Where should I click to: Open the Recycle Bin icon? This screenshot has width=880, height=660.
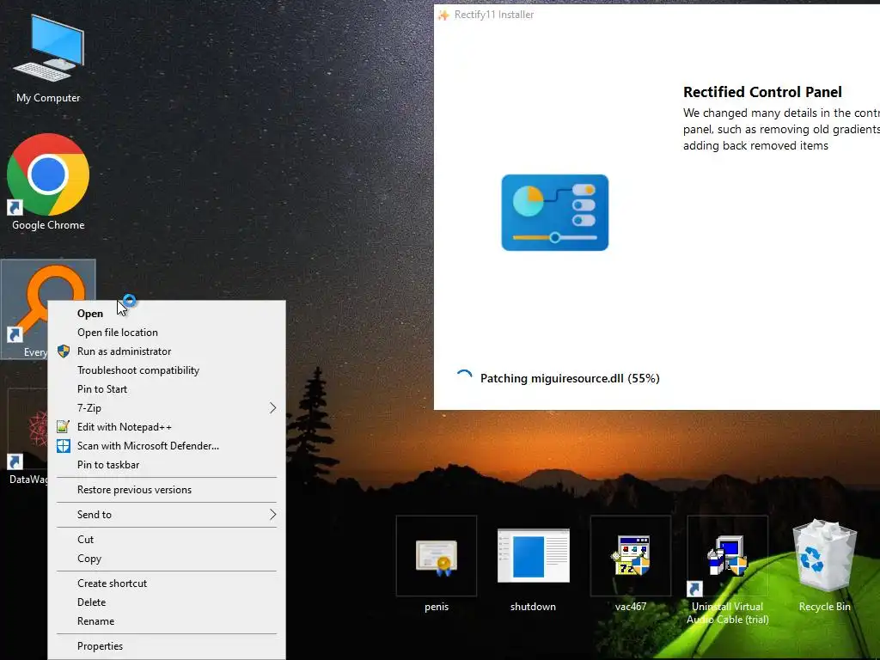coord(824,556)
